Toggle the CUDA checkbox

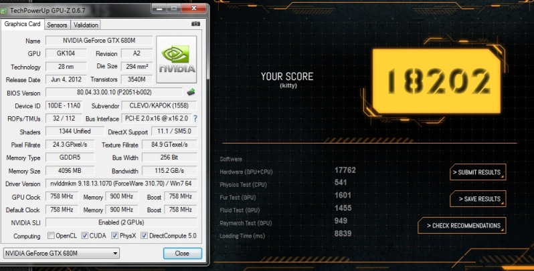[x=85, y=236]
